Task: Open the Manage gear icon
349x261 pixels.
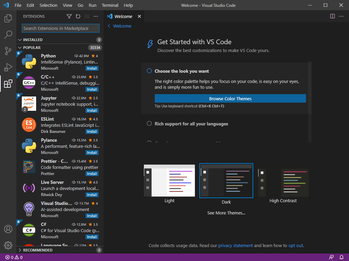Action: pyautogui.click(x=8, y=245)
